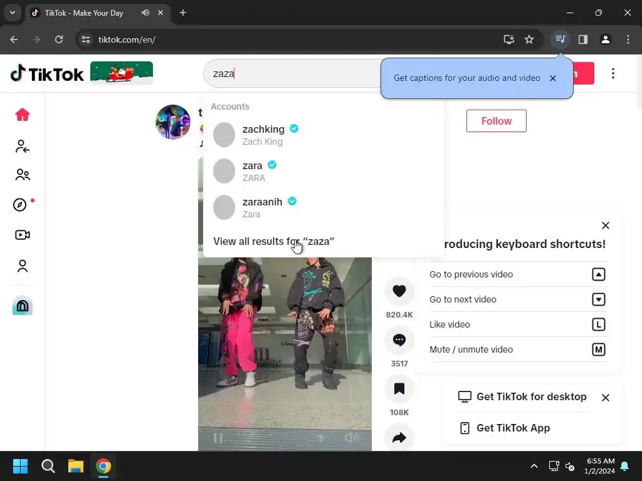Click Go to next video down key
642x481 pixels.
(x=599, y=299)
